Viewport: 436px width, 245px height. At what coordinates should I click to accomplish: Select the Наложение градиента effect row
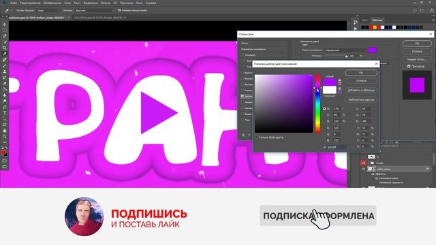click(x=391, y=183)
